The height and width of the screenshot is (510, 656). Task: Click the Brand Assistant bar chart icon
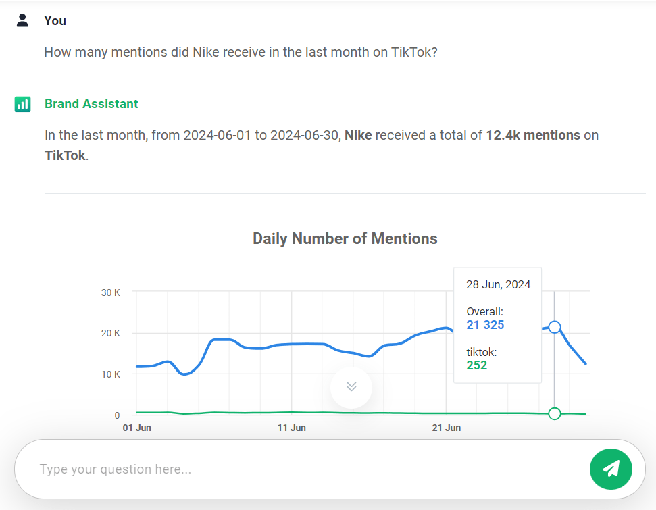tap(22, 104)
